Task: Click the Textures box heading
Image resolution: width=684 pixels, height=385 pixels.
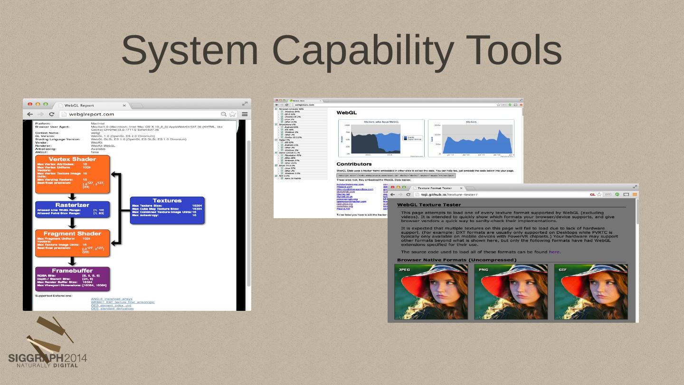Action: (x=167, y=201)
